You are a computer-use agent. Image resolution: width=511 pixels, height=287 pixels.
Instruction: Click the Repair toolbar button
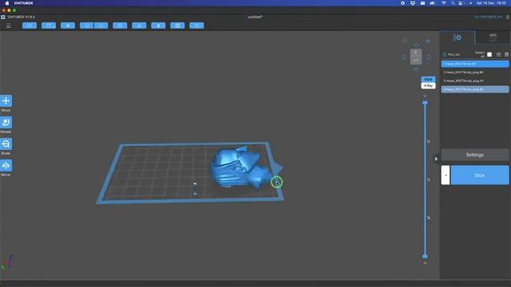pyautogui.click(x=197, y=26)
